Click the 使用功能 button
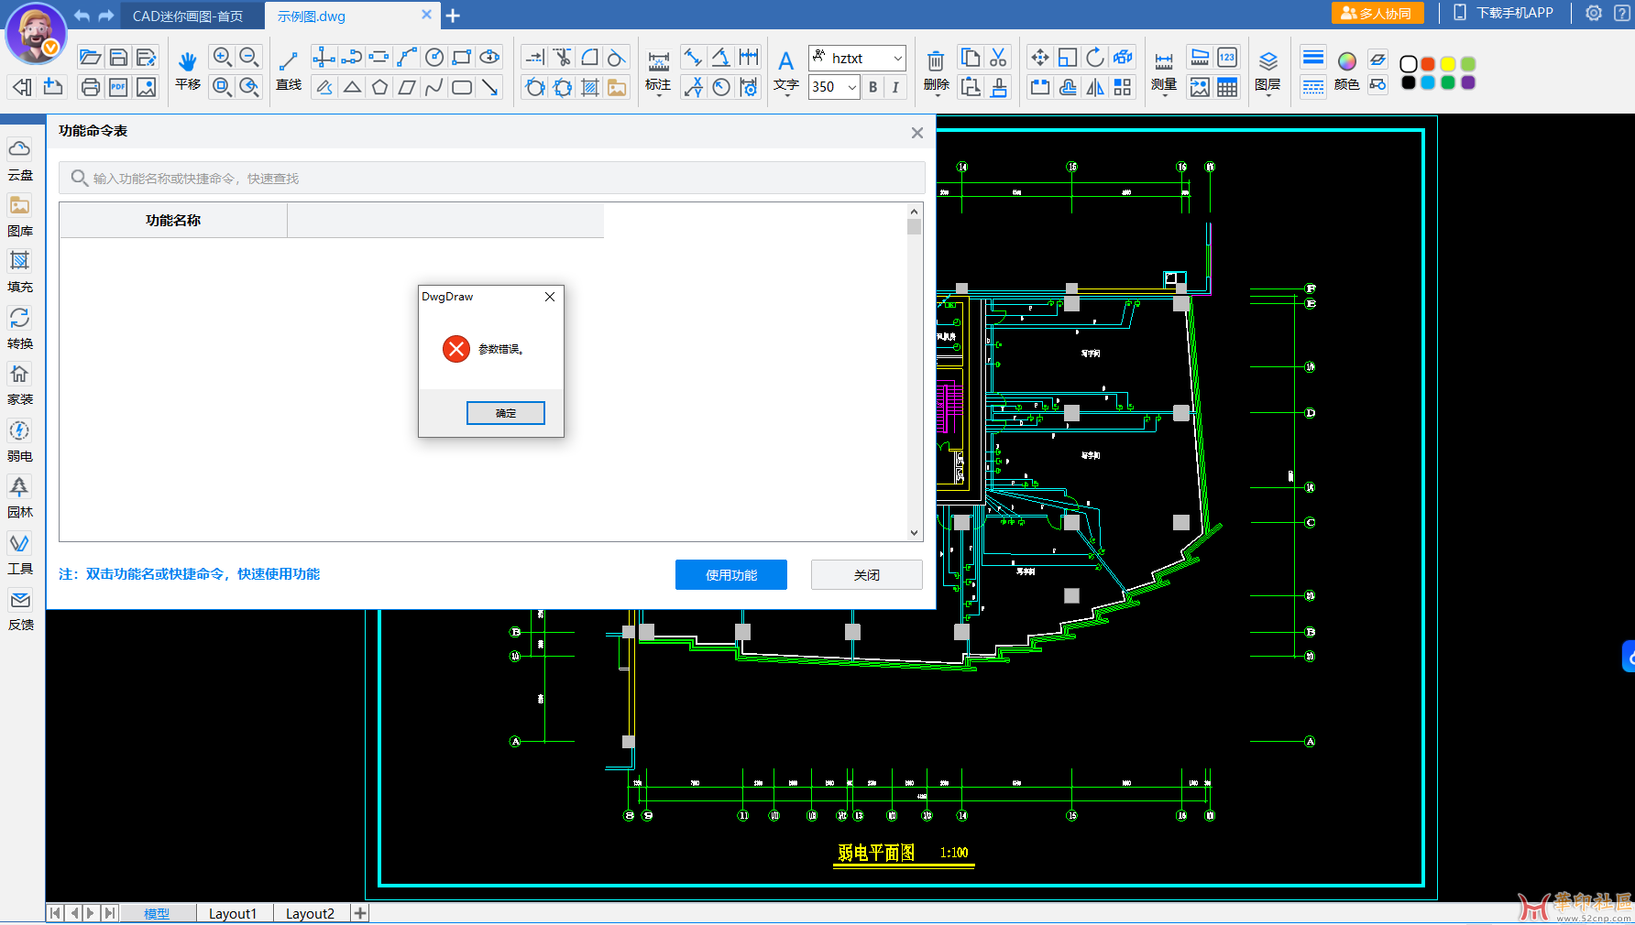Screen dimensions: 1635x925 731,575
